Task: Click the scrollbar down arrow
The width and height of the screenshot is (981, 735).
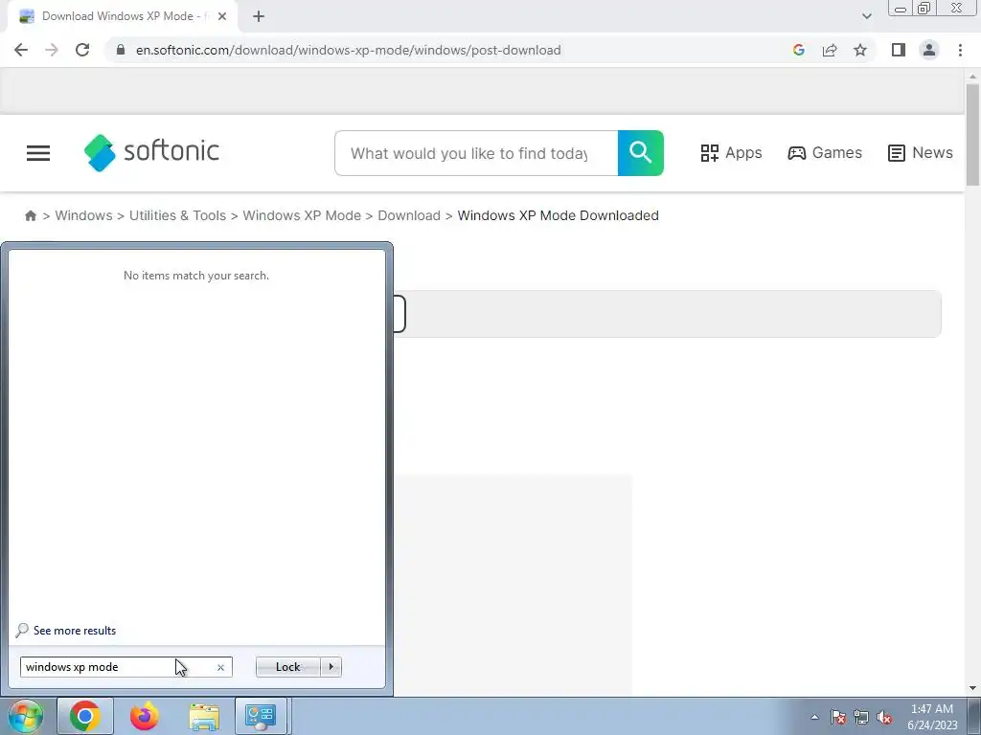Action: 972,688
